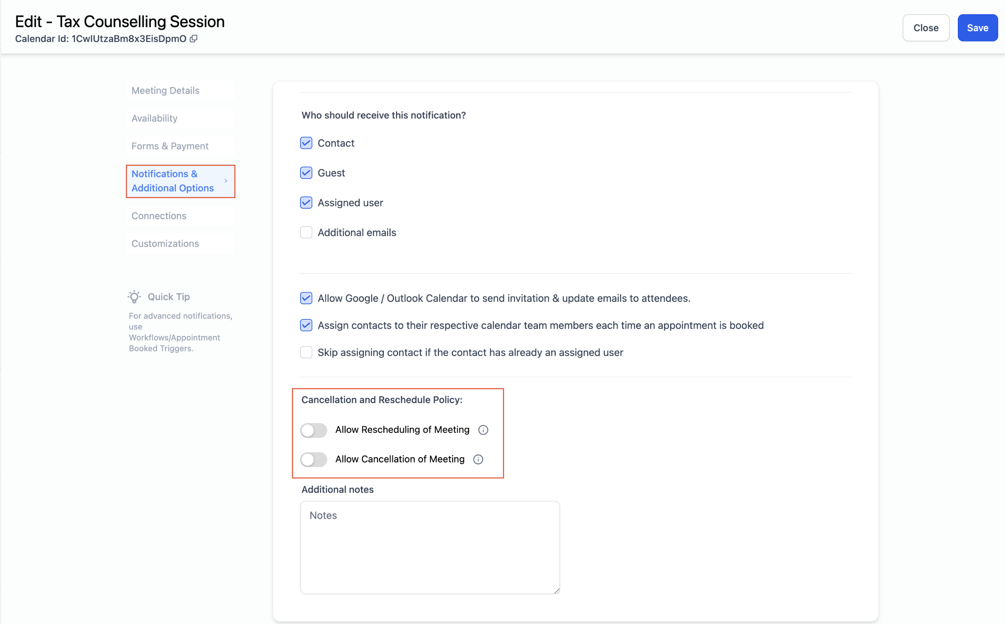Copy the Calendar Id with copy icon

click(194, 38)
